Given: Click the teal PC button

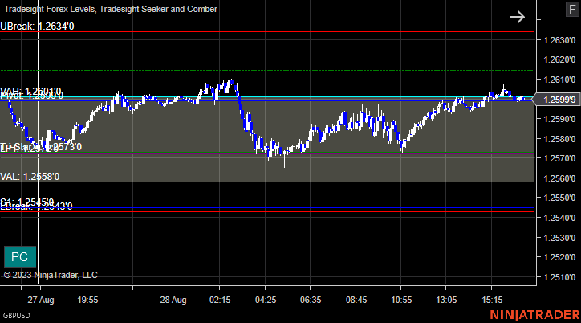Looking at the screenshot, I should [20, 256].
